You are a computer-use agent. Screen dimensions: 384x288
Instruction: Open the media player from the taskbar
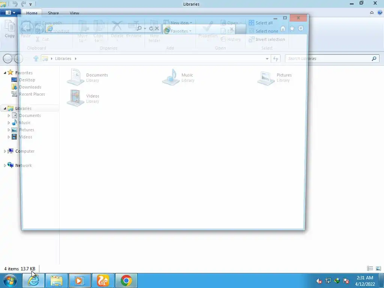(x=79, y=280)
